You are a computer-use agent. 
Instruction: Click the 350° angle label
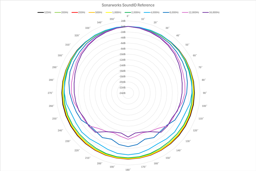coord(112,19)
